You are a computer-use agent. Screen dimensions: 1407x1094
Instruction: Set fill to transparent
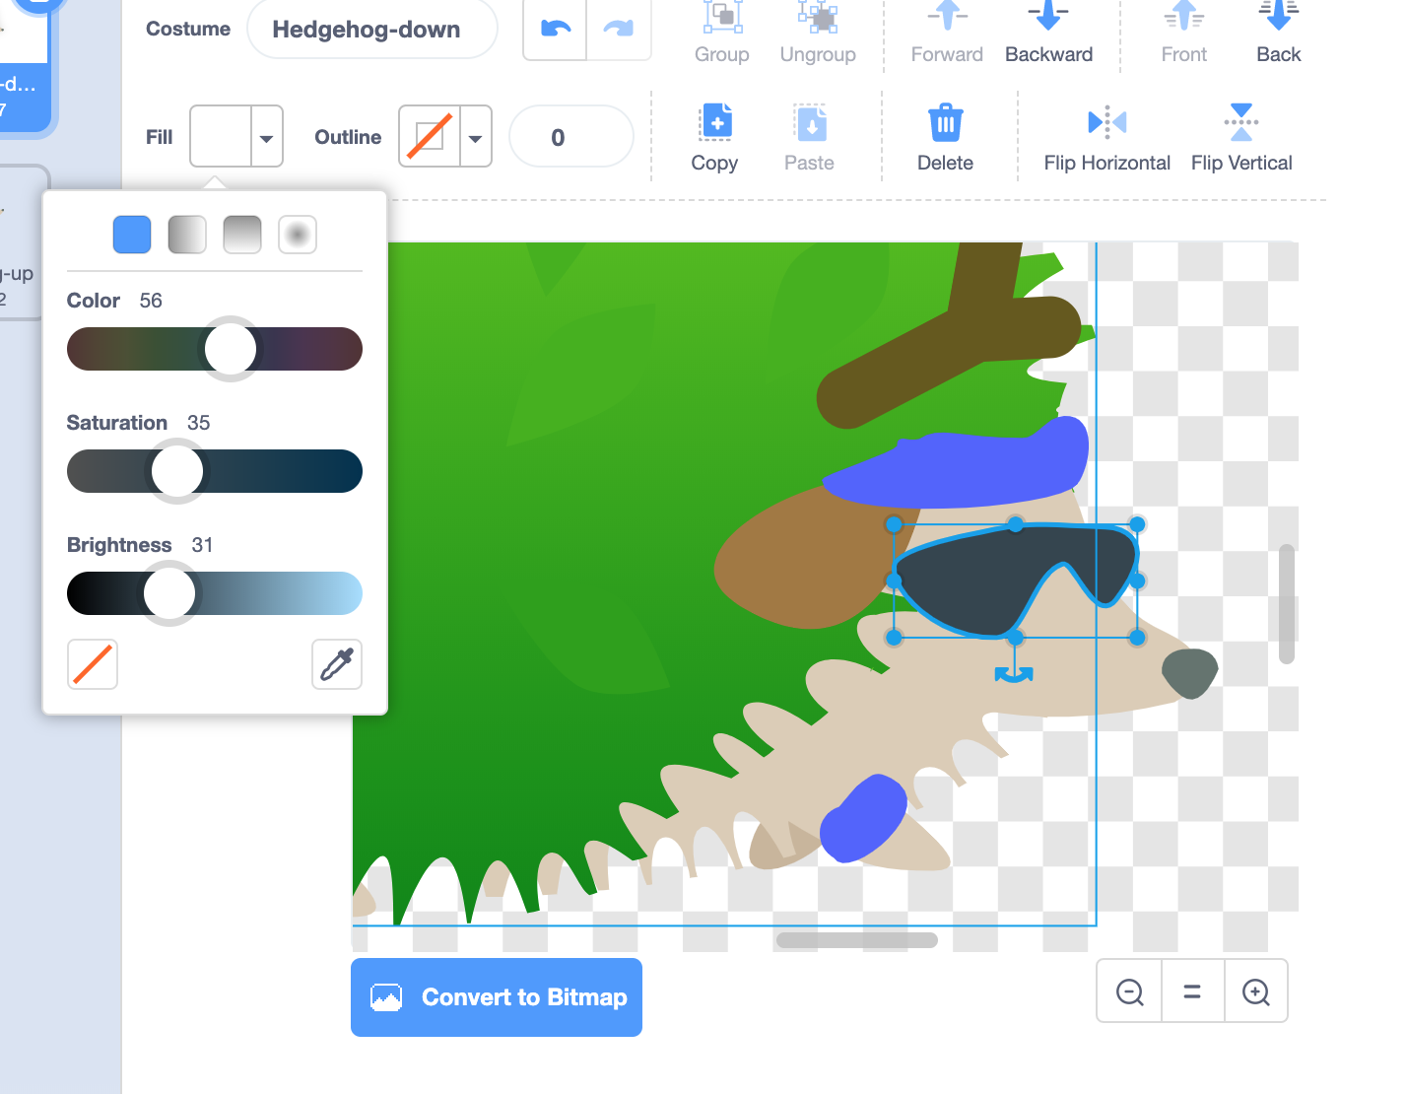tap(92, 664)
